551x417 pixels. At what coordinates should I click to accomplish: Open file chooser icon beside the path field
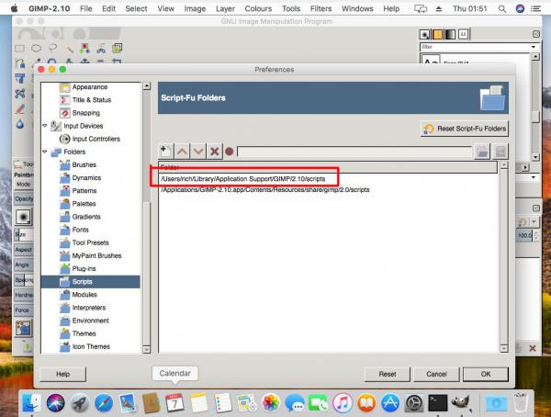point(482,152)
